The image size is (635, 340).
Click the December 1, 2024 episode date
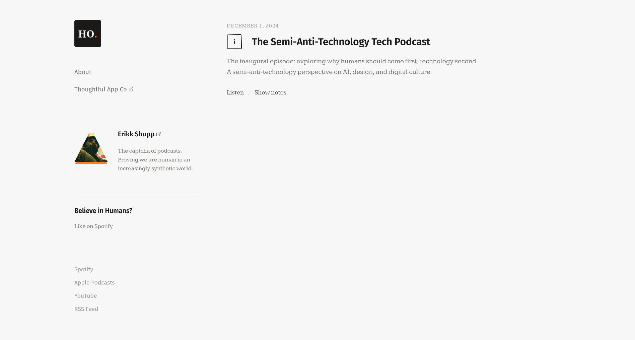click(x=253, y=26)
